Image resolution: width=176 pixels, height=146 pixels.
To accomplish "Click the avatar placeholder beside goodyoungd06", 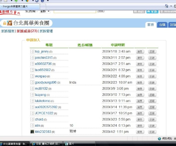I will coord(32,83).
